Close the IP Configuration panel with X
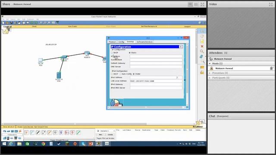Viewport: 276px width, 155px height. pos(181,47)
